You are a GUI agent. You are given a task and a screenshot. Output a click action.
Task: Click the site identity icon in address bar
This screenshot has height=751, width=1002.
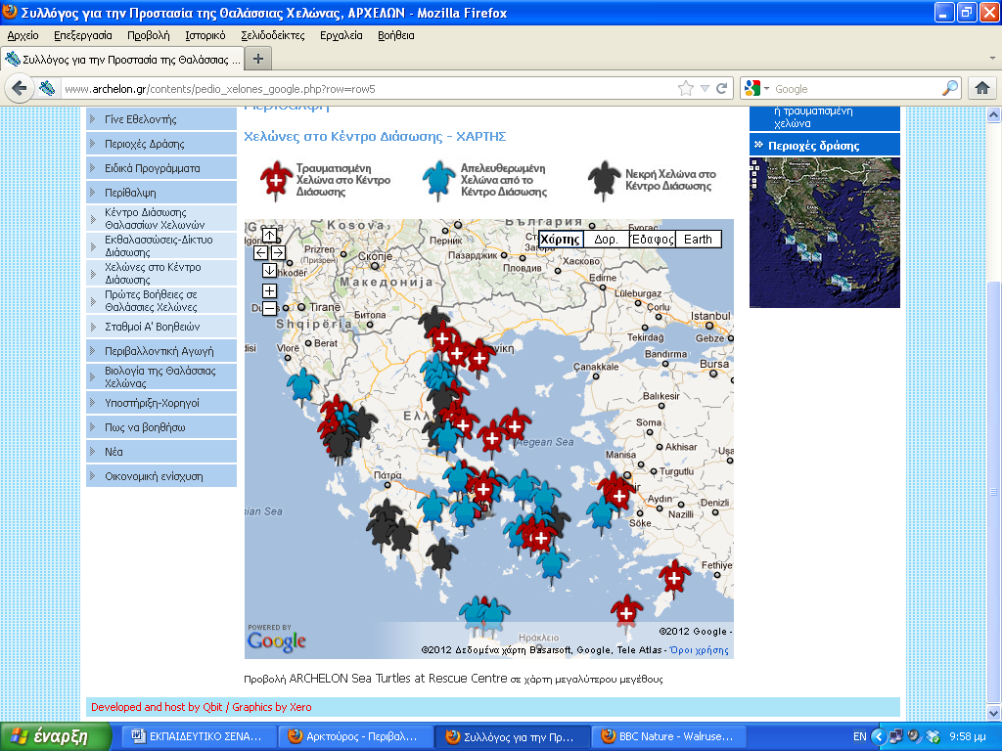(47, 88)
